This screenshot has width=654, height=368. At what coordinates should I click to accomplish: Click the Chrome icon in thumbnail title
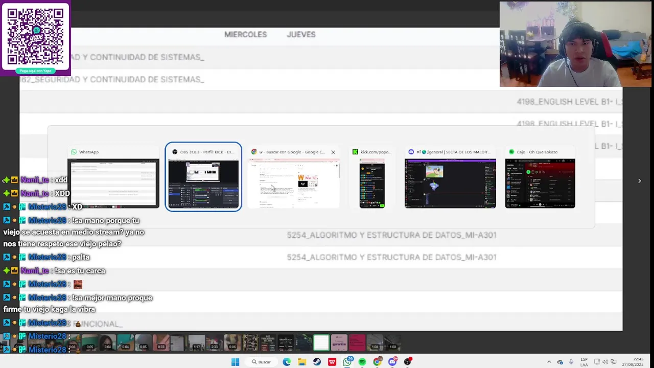254,152
